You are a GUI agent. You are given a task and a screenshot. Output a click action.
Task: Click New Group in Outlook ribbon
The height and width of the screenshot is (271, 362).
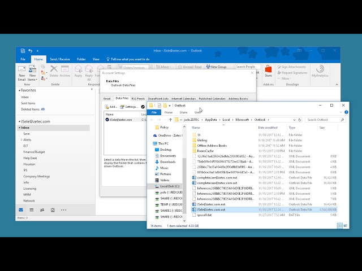point(216,67)
